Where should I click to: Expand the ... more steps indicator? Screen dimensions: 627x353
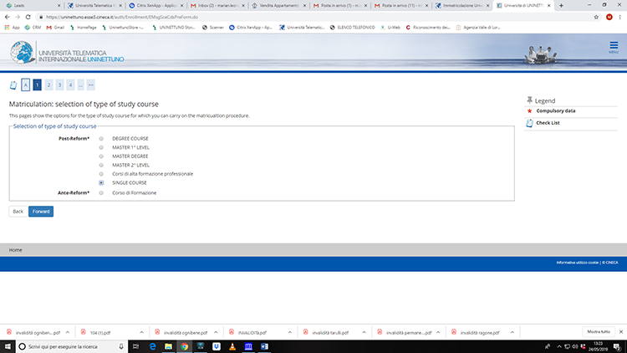point(80,84)
